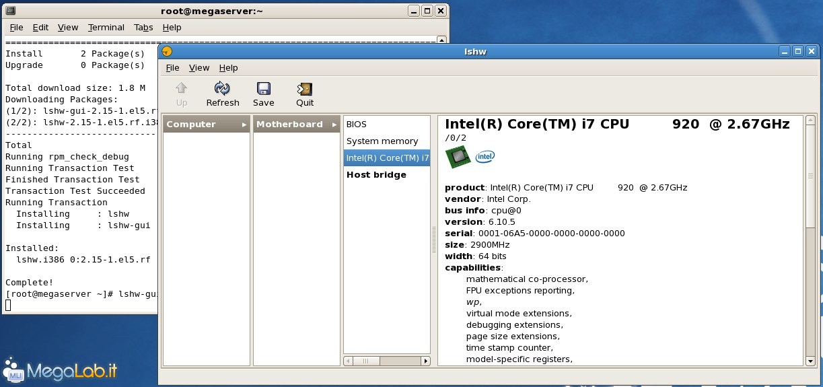Click the 'version: 6.10.5' line
Image resolution: width=823 pixels, height=387 pixels.
tap(480, 222)
